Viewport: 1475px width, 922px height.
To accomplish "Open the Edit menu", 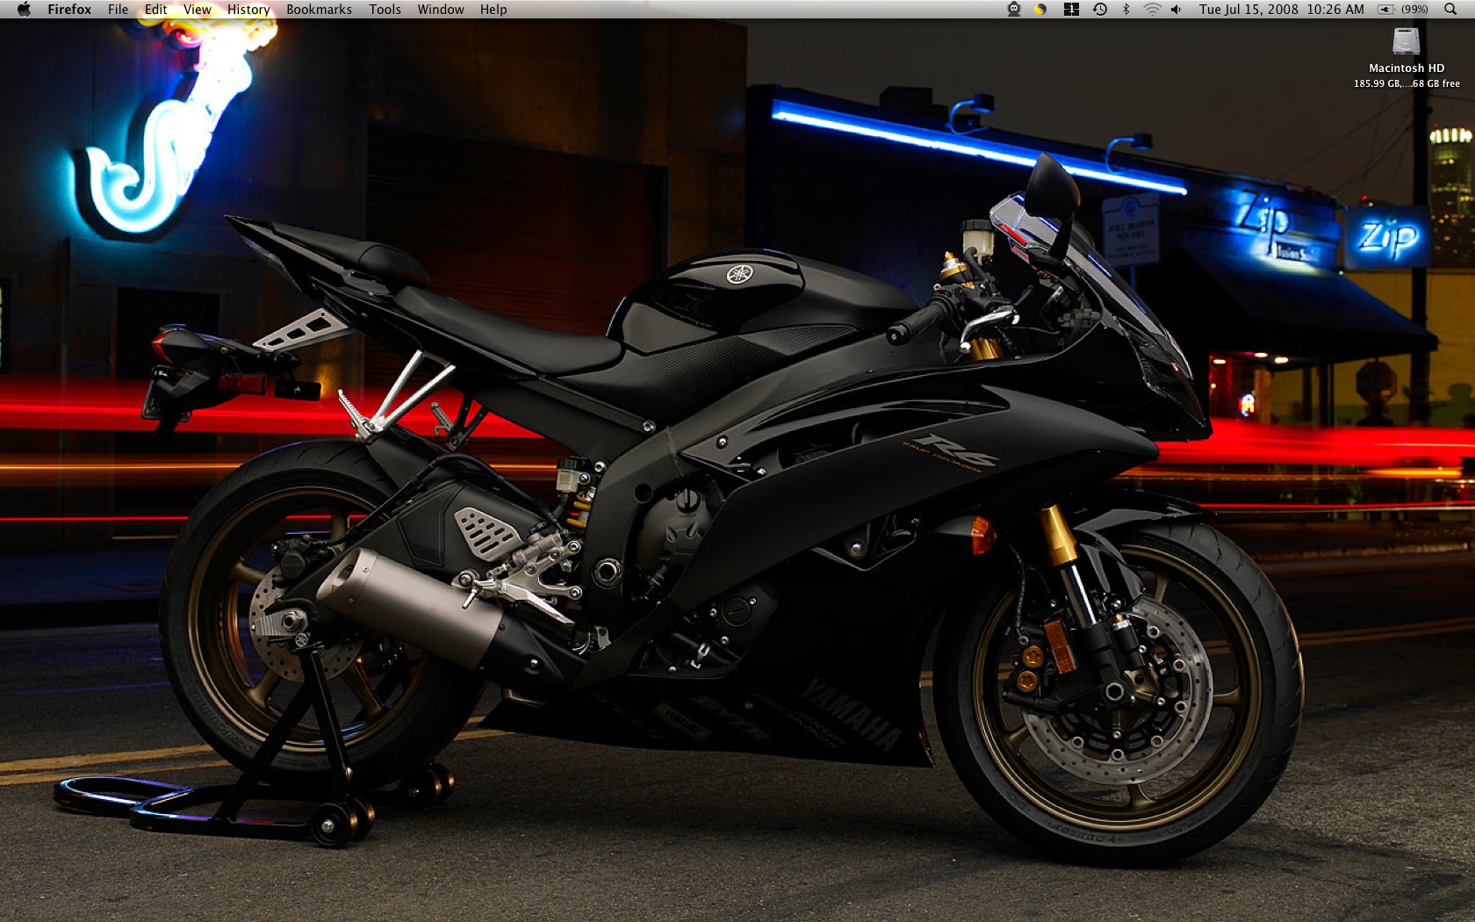I will [155, 10].
